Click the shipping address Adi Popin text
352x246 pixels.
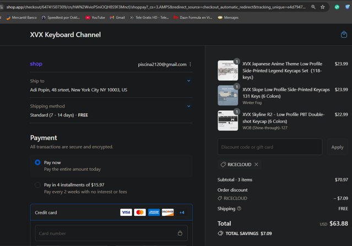[79, 90]
